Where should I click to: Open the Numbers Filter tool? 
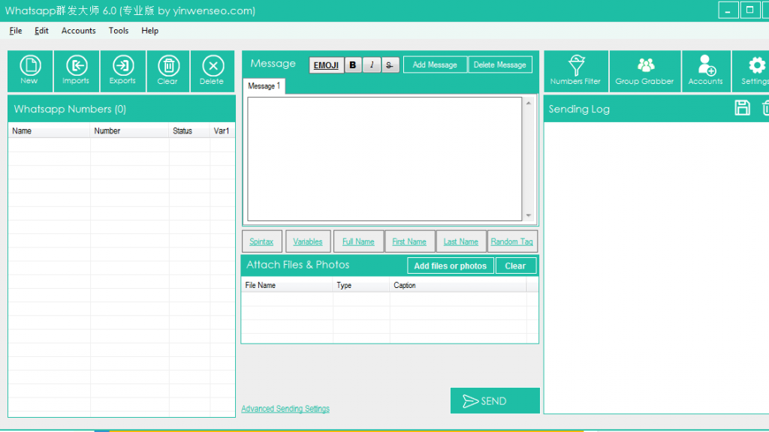[576, 71]
